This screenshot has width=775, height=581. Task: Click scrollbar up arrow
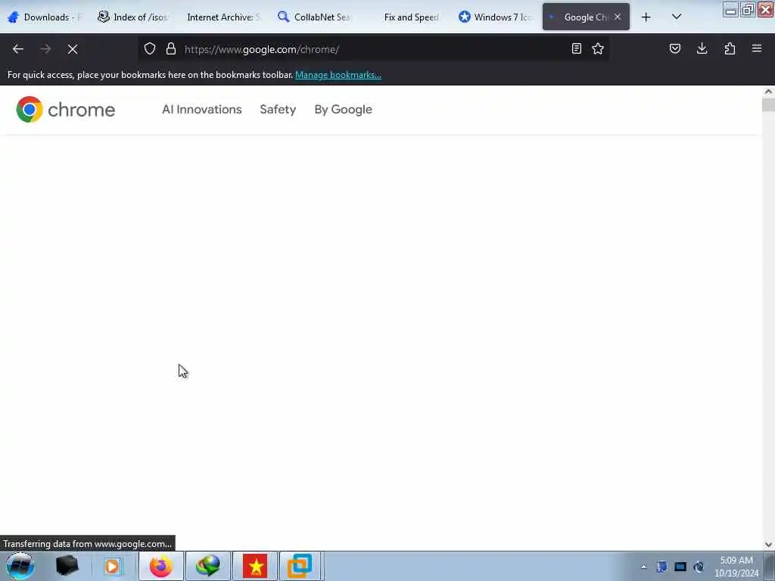coord(768,92)
